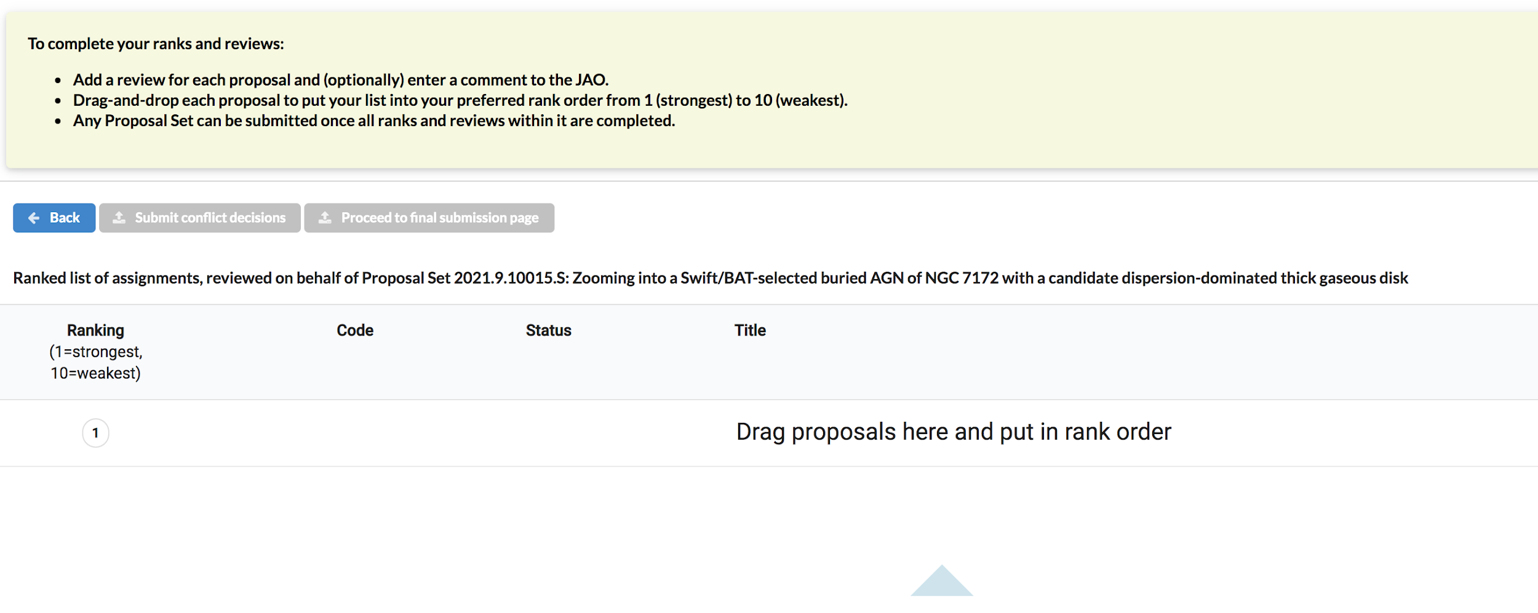Click the 'Any Proposal Set can be submitted' instruction
1538x613 pixels.
click(x=374, y=121)
